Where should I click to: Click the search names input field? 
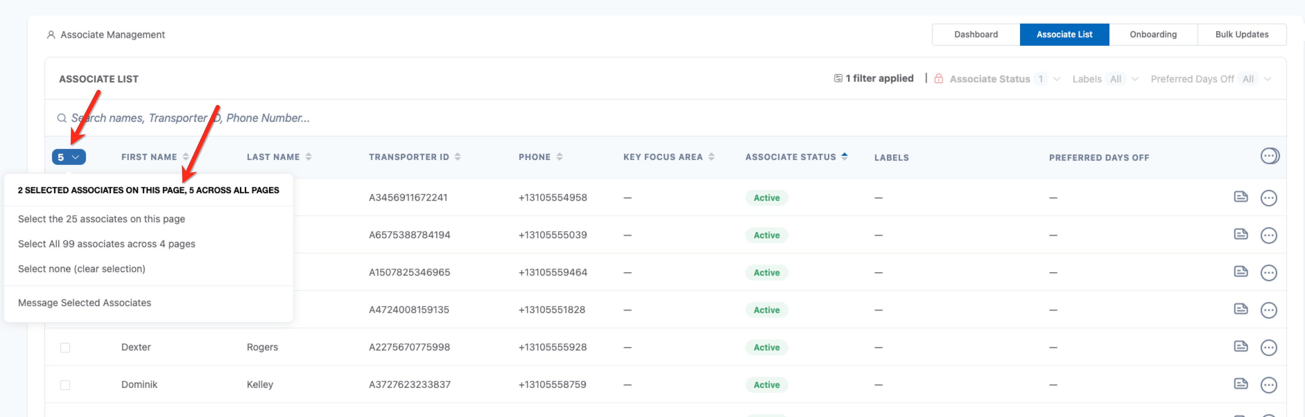pyautogui.click(x=190, y=118)
